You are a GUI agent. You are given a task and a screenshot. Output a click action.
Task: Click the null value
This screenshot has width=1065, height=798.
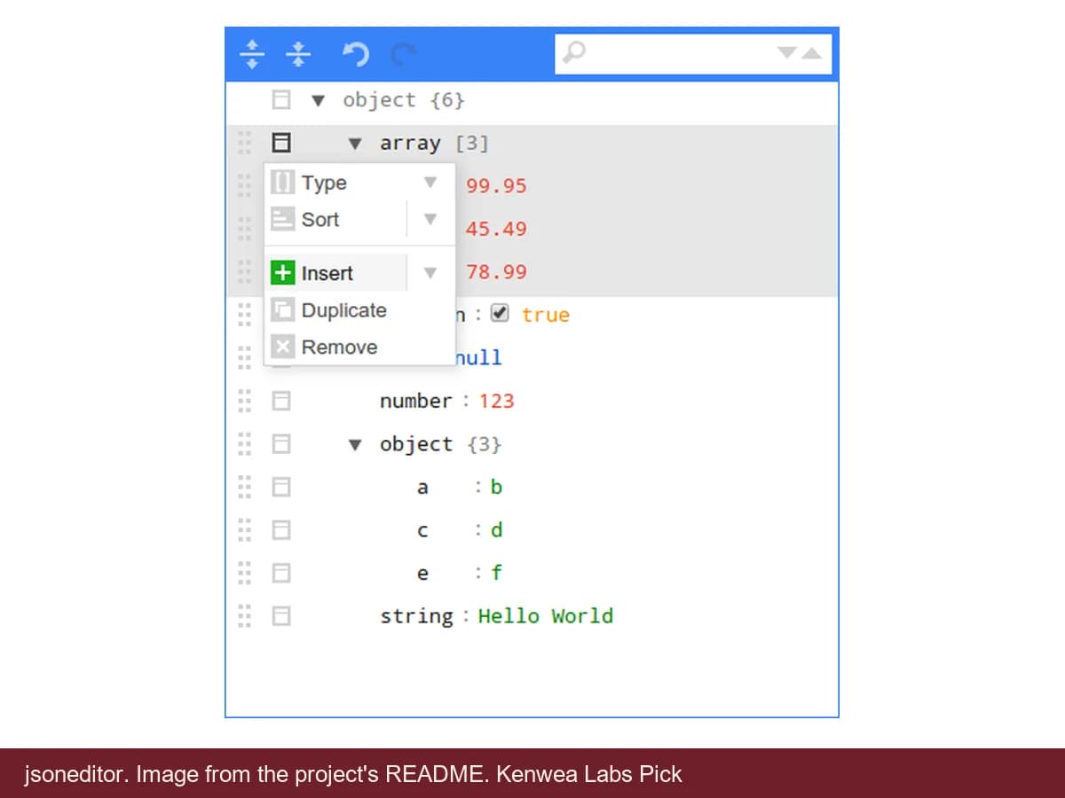478,357
